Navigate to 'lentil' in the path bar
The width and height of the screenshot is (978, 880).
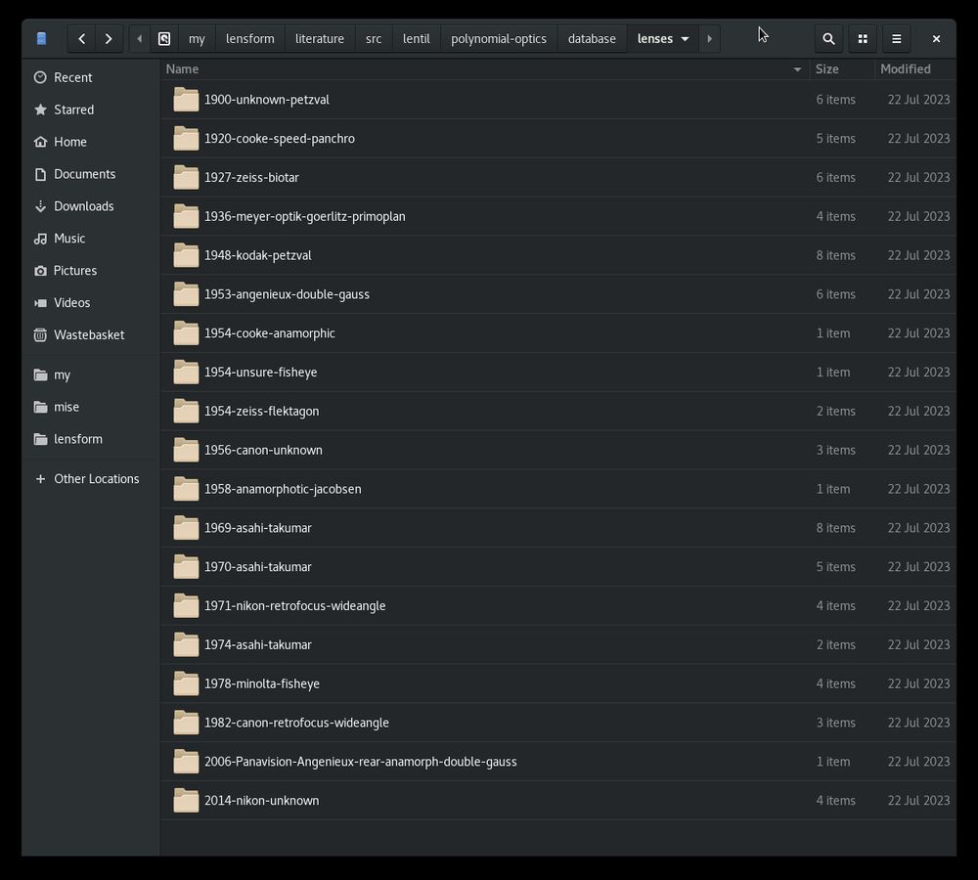click(x=416, y=39)
